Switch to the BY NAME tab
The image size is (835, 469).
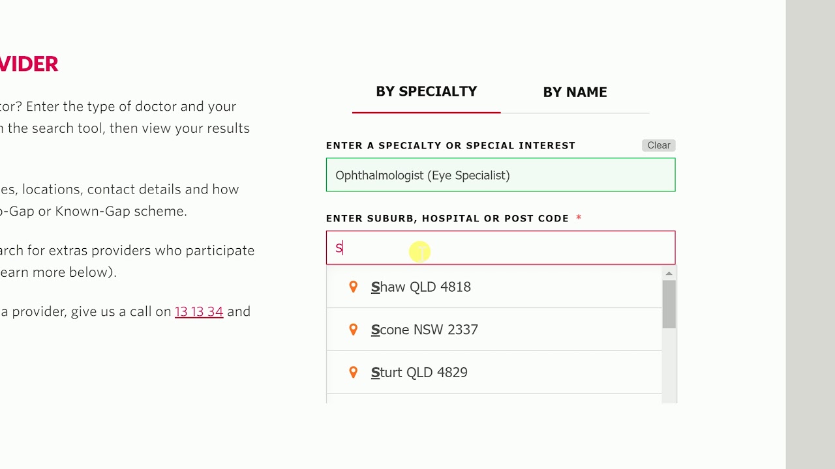pos(575,92)
